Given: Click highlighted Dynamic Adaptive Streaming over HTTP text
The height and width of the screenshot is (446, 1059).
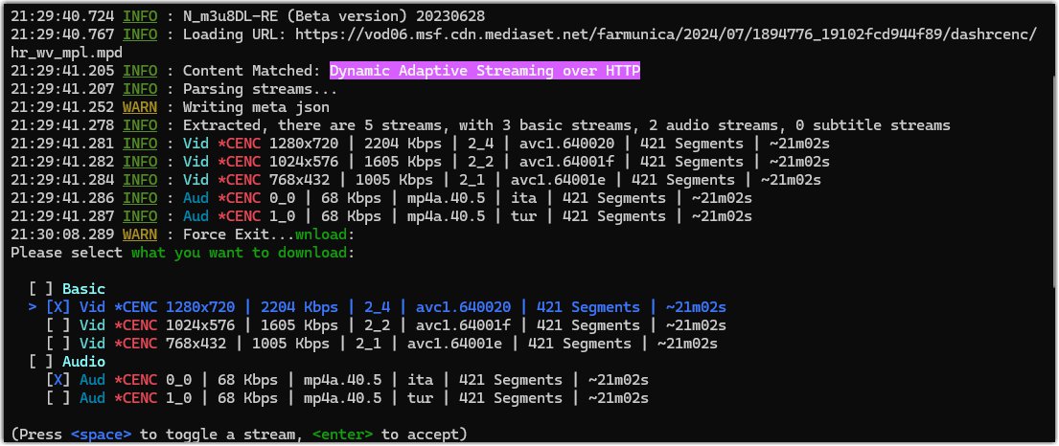Looking at the screenshot, I should (485, 71).
